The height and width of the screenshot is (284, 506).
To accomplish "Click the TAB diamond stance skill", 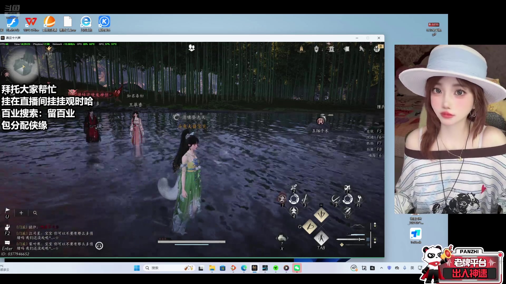I will (x=321, y=238).
